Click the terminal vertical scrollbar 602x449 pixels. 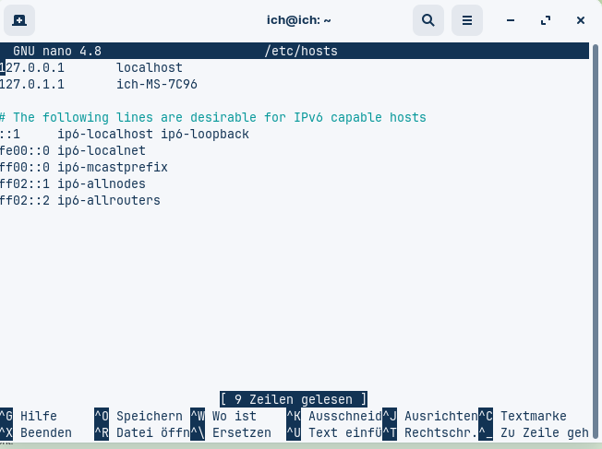[596, 242]
